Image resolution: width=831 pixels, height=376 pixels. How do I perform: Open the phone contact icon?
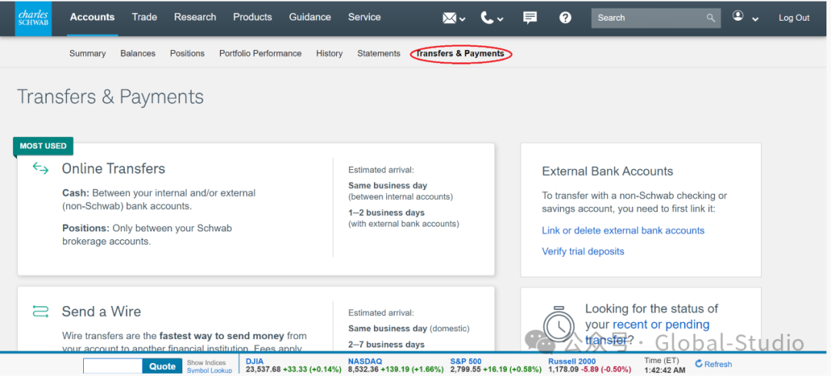487,18
